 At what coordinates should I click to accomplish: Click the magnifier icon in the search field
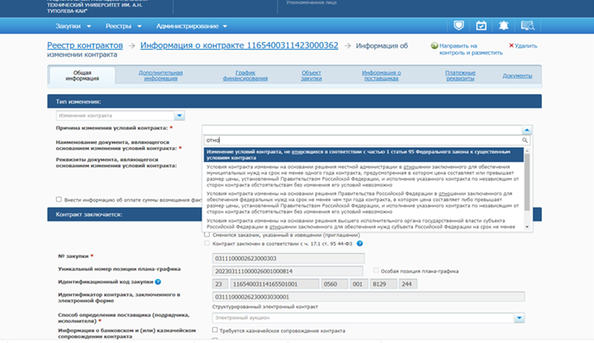pos(525,140)
